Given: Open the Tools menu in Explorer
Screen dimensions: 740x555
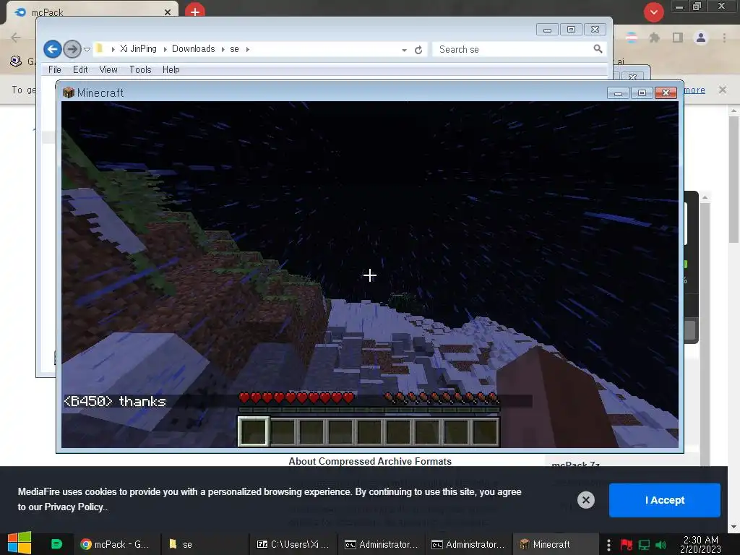Looking at the screenshot, I should click(140, 69).
